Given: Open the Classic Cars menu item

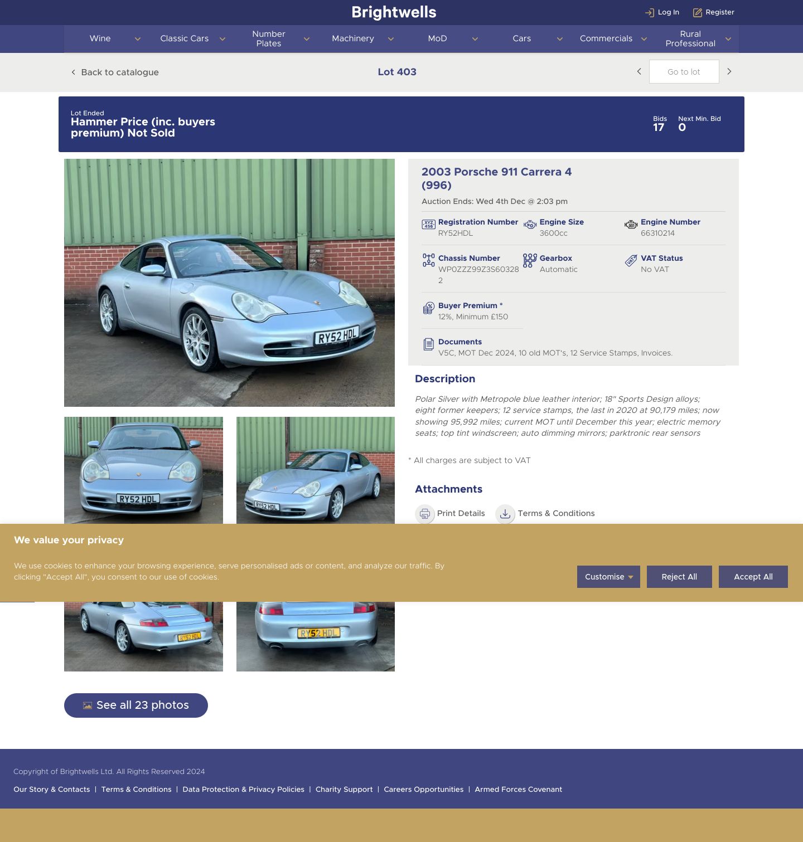Looking at the screenshot, I should tap(185, 38).
